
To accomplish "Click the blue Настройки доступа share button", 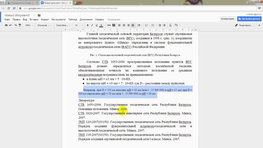I will [x=249, y=19].
